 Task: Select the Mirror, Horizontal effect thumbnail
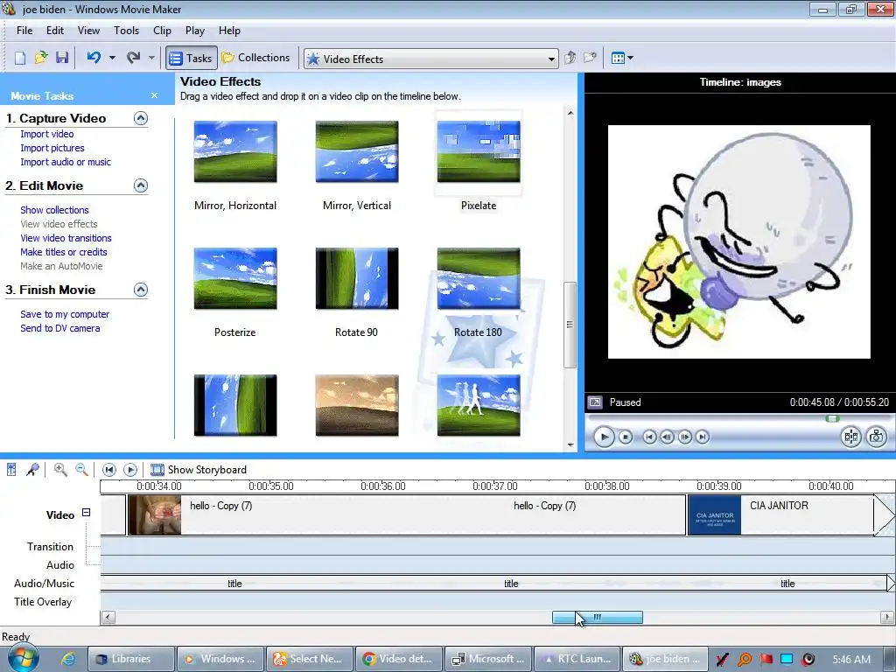coord(235,151)
